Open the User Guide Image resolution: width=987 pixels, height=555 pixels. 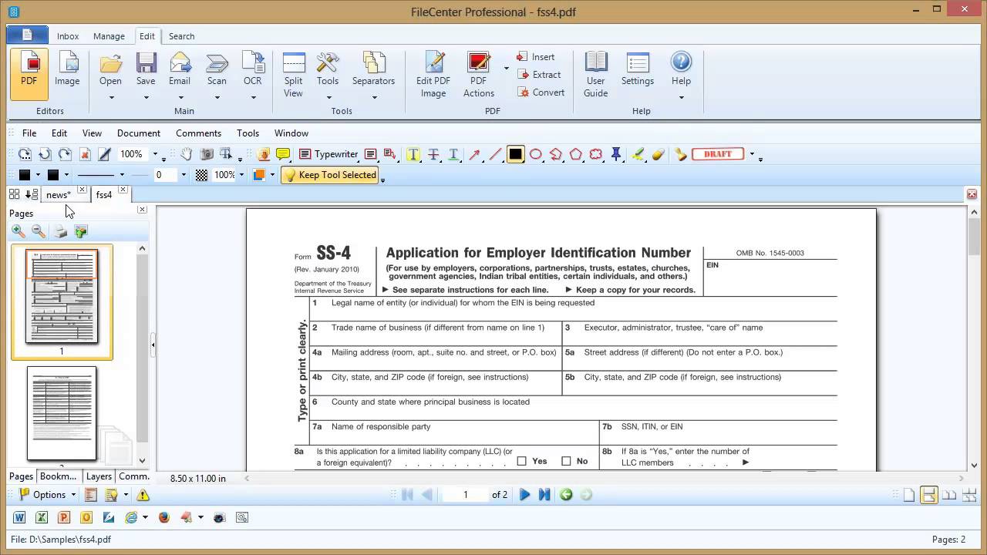pyautogui.click(x=595, y=74)
